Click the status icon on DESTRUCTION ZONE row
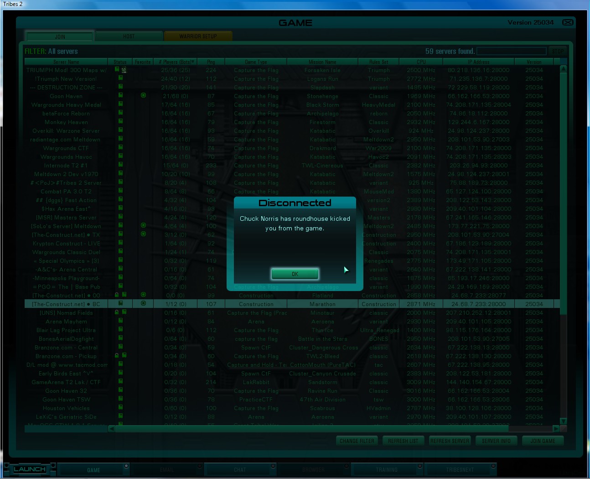This screenshot has width=590, height=479. tap(120, 87)
